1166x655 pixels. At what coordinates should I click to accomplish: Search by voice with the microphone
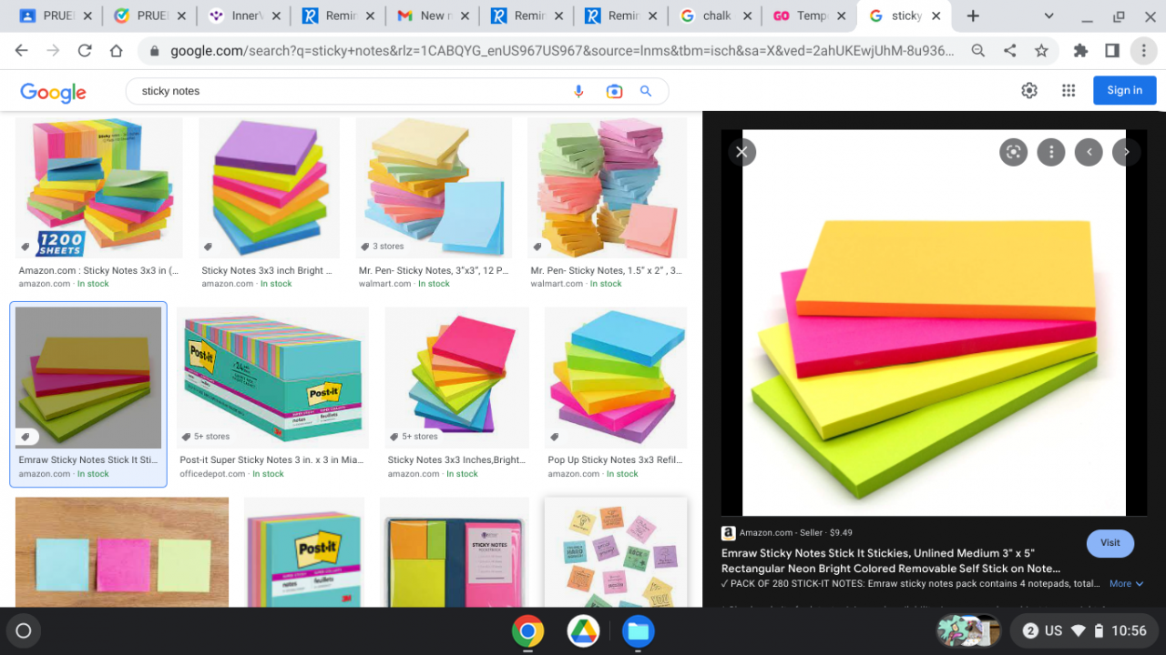click(578, 91)
